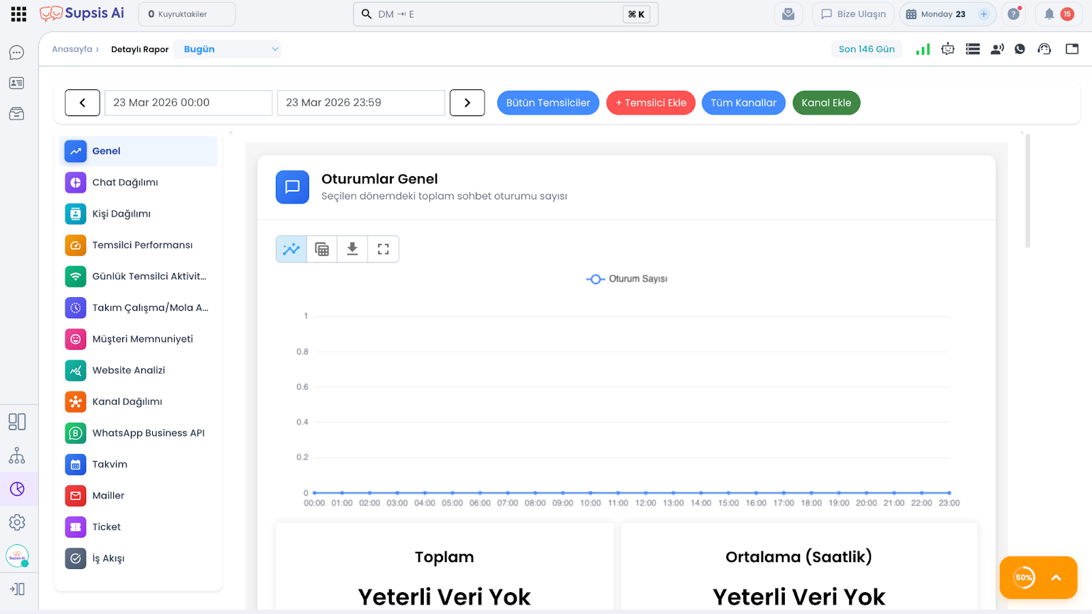
Task: Open the Temsilci Performansı report
Action: click(142, 245)
